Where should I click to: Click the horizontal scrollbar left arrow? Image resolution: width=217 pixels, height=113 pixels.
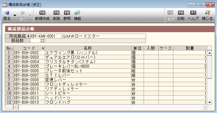tap(16, 107)
